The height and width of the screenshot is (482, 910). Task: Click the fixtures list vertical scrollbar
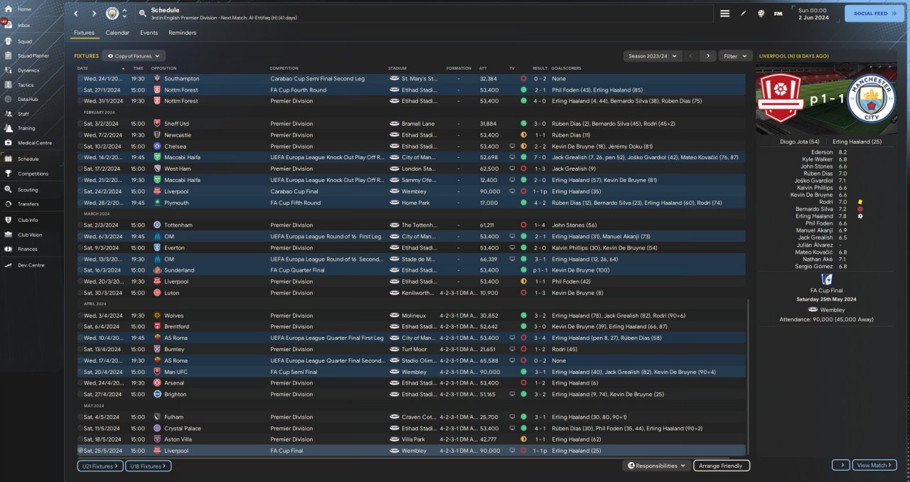point(749,377)
